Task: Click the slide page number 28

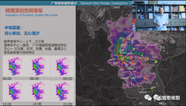Action: (x=160, y=103)
